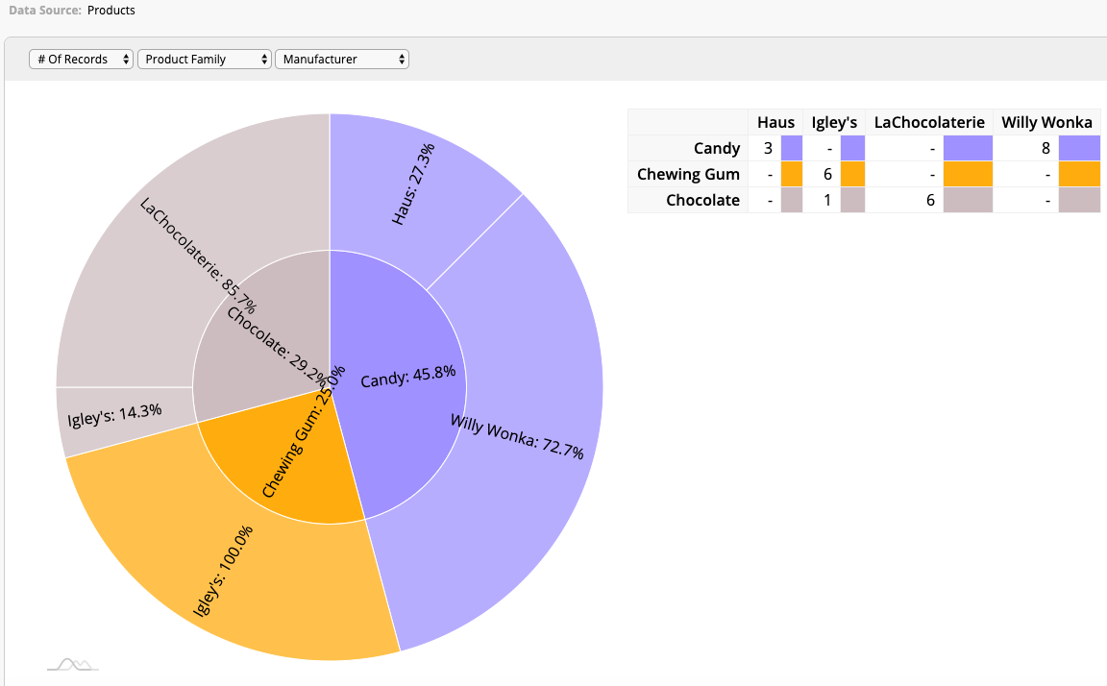Viewport: 1107px width, 686px height.
Task: Click the purple swatch in Candy Haus cell
Action: coord(792,148)
